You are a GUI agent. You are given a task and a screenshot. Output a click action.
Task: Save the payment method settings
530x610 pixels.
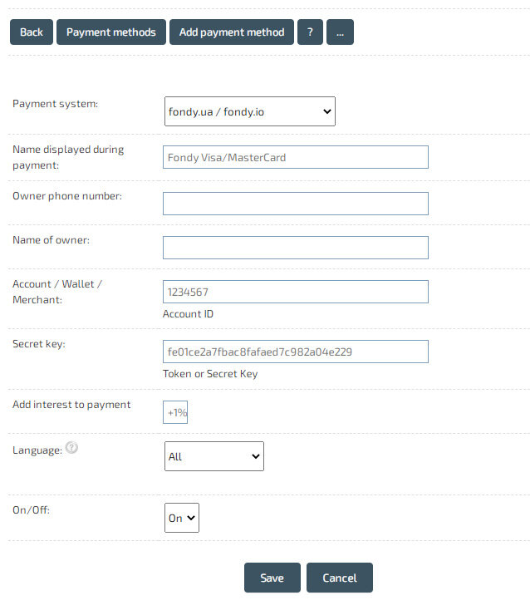272,578
